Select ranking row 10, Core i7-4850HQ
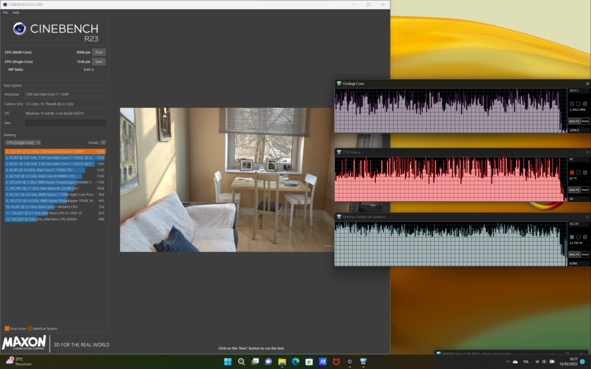This screenshot has width=591, height=369. tap(55, 207)
